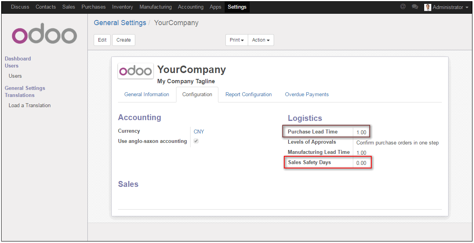Screen dimensions: 474x243
Task: Open the Sales menu
Action: 69,7
